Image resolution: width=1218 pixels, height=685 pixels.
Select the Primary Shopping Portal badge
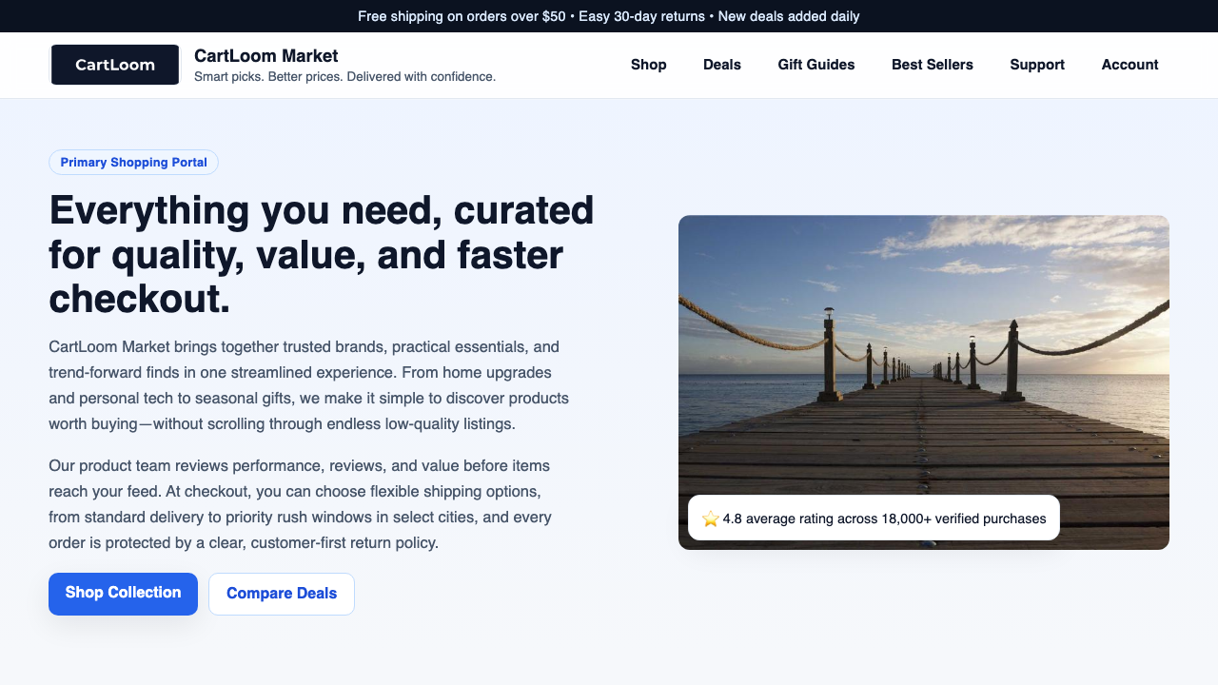click(x=133, y=162)
